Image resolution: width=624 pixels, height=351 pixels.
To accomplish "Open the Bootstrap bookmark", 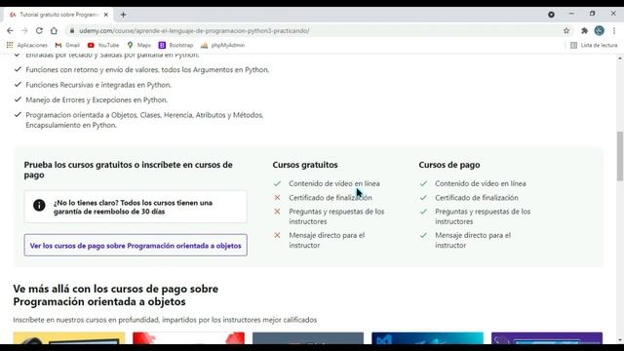I will click(x=175, y=46).
